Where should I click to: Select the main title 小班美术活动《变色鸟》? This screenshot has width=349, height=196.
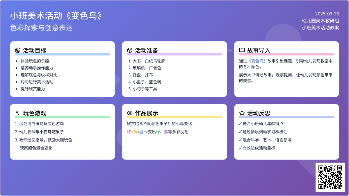(x=56, y=16)
